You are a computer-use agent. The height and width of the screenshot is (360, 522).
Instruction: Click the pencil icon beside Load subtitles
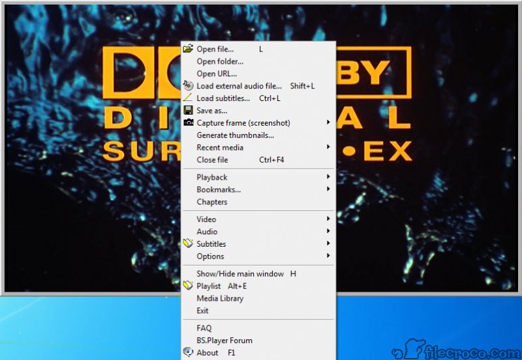click(188, 98)
